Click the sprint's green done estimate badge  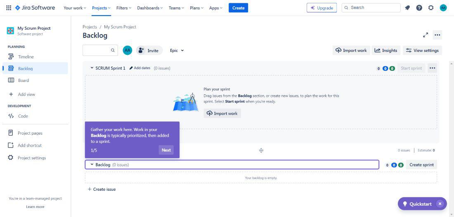point(392,68)
